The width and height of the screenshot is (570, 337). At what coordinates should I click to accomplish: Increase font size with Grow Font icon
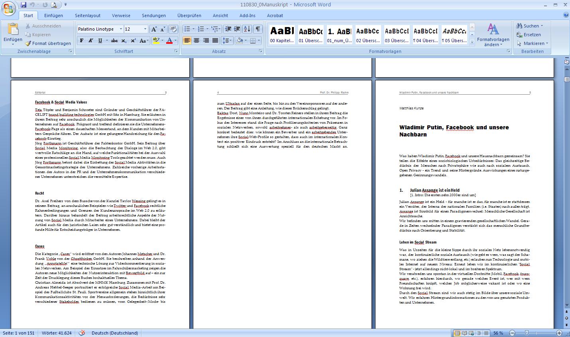click(154, 29)
